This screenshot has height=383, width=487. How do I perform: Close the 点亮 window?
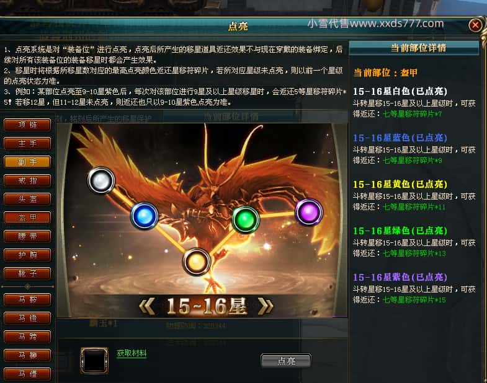pyautogui.click(x=475, y=25)
